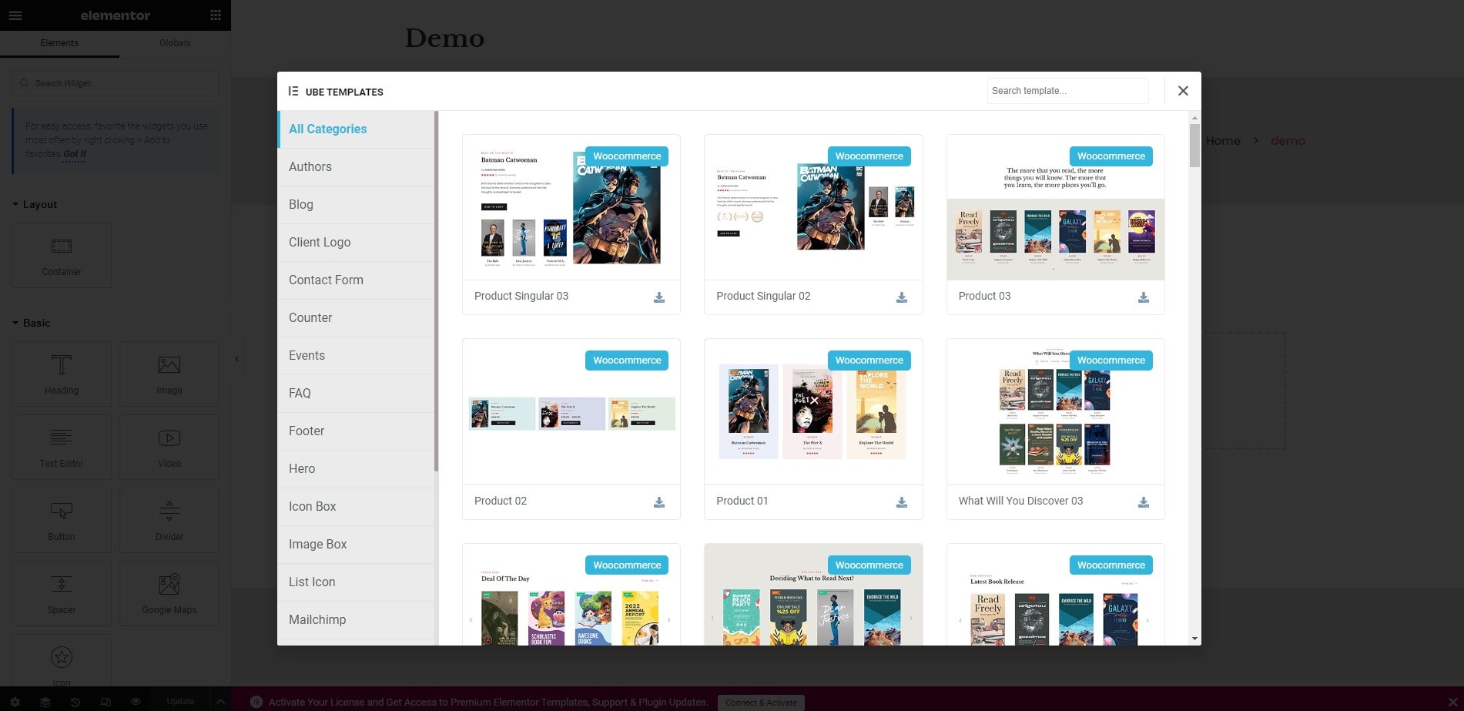The image size is (1464, 711).
Task: Select the Image Box category
Action: [x=356, y=545]
